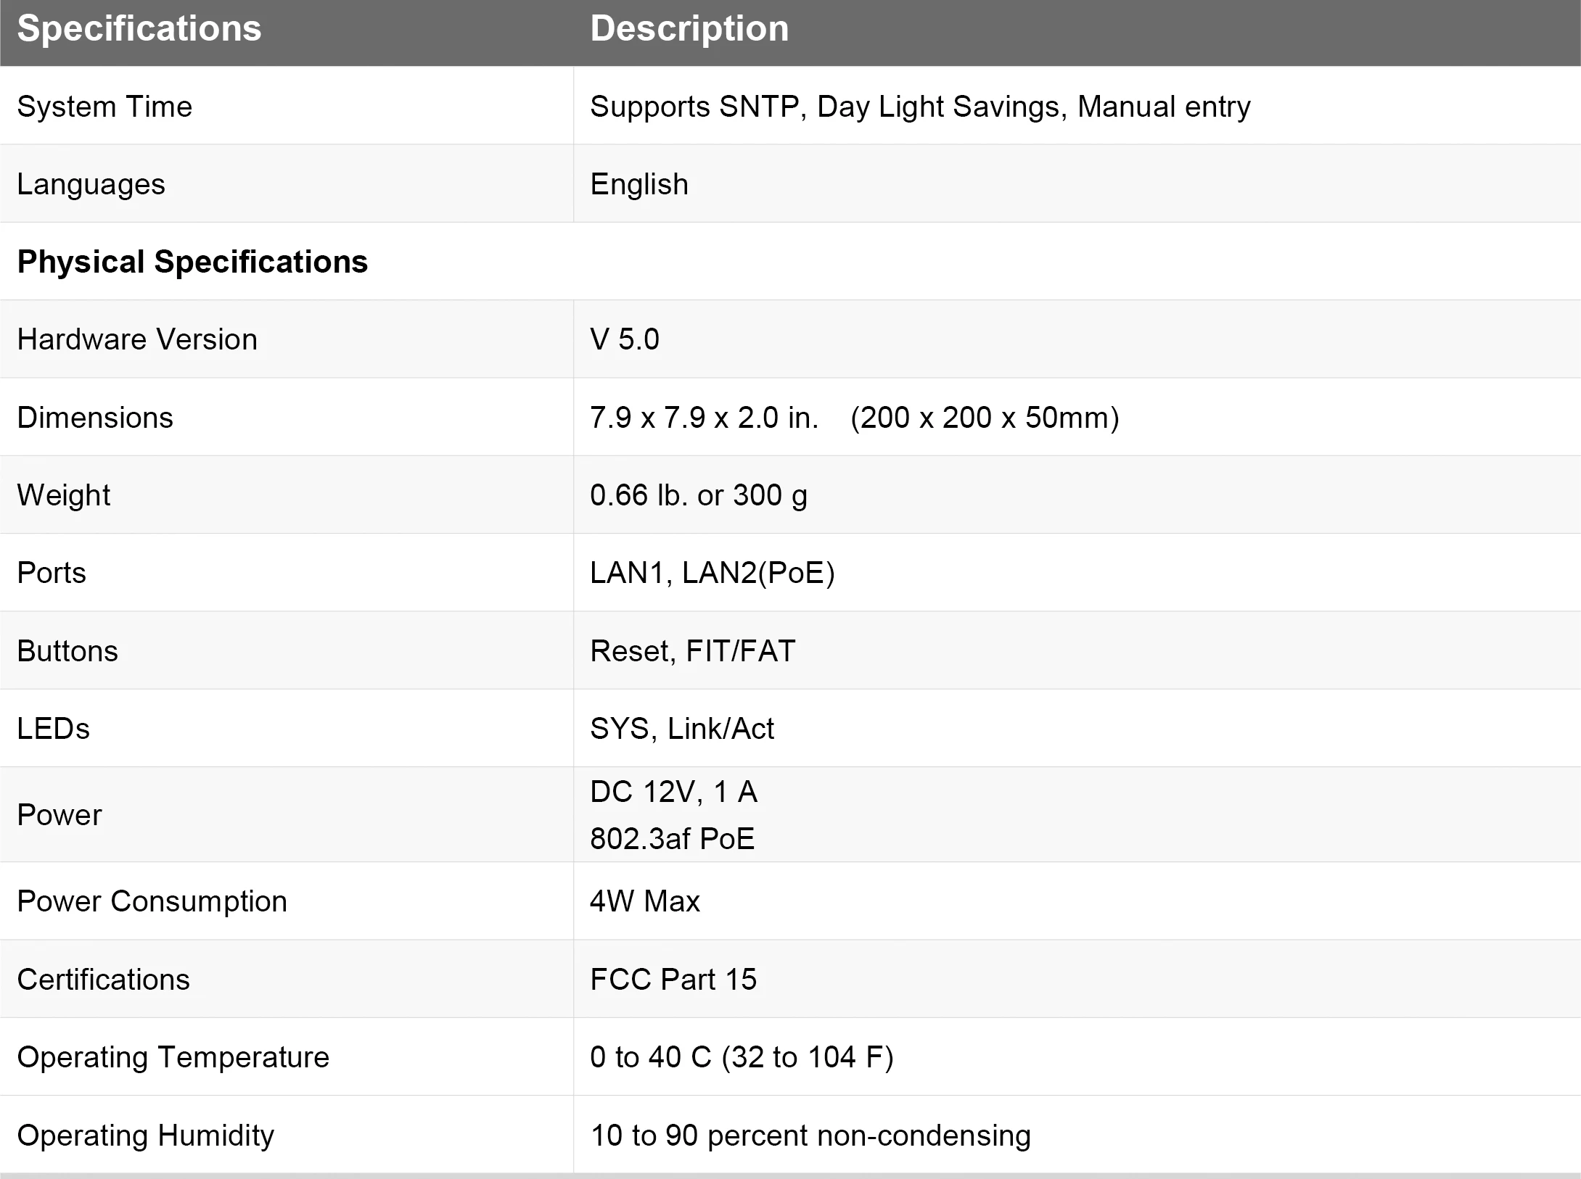
Task: Click the Physical Specifications section heading
Action: (x=192, y=262)
